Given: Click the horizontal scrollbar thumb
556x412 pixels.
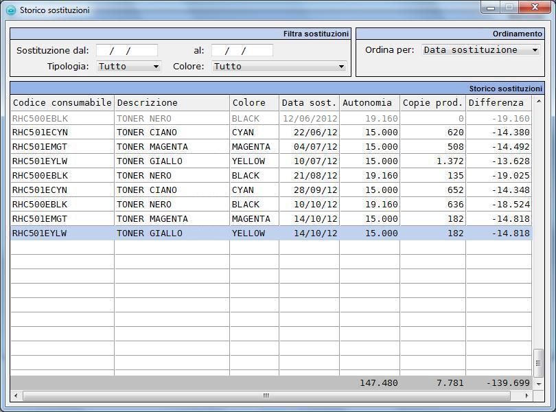Looking at the screenshot, I should pos(266,396).
